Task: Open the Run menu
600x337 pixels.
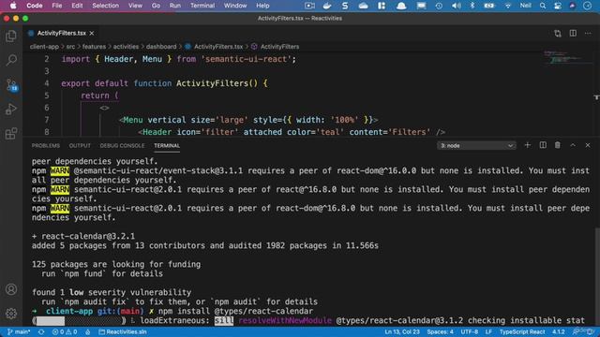Action: click(x=175, y=6)
